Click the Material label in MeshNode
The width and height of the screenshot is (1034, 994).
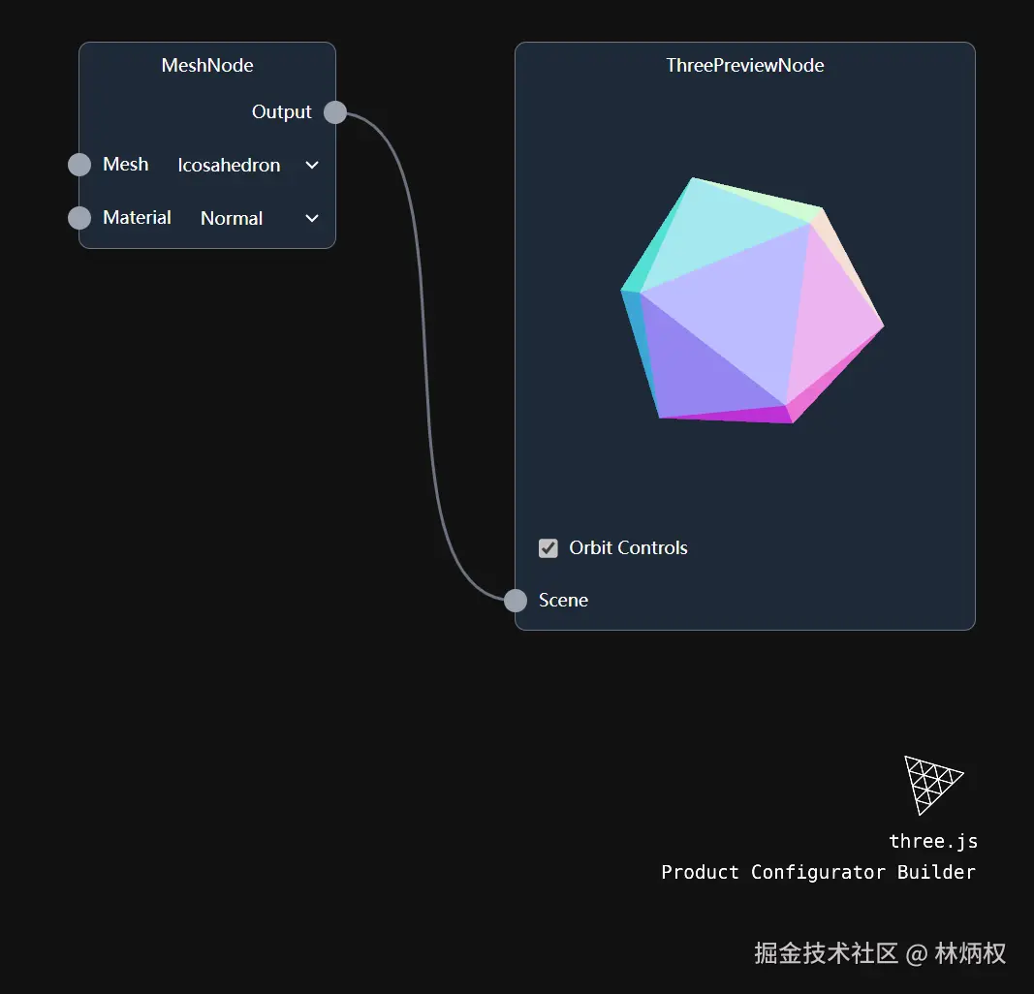[x=137, y=218]
